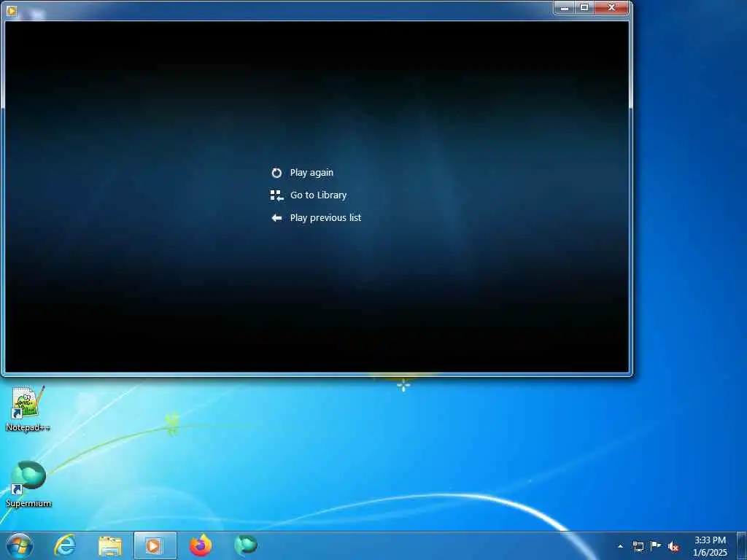The width and height of the screenshot is (747, 560).
Task: Click the Play previous list arrow icon
Action: pos(276,218)
